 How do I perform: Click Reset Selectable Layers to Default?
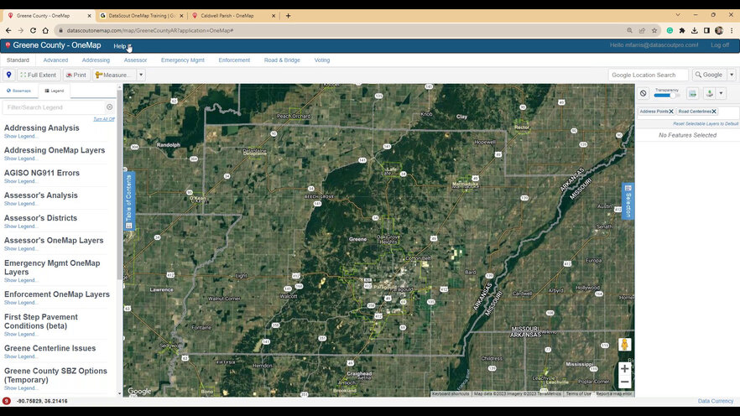point(705,123)
